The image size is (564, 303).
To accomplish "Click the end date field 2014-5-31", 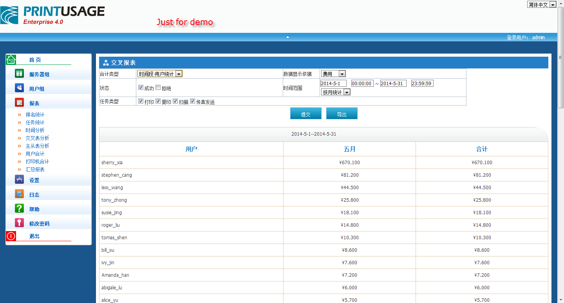I will pos(393,83).
